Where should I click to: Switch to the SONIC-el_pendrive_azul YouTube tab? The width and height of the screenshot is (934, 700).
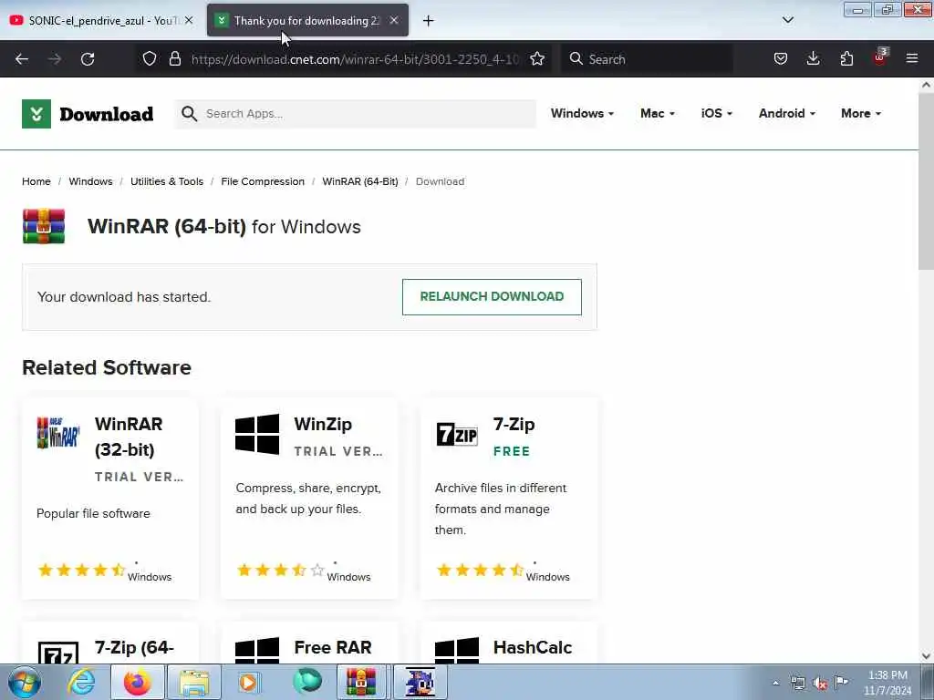[x=101, y=20]
